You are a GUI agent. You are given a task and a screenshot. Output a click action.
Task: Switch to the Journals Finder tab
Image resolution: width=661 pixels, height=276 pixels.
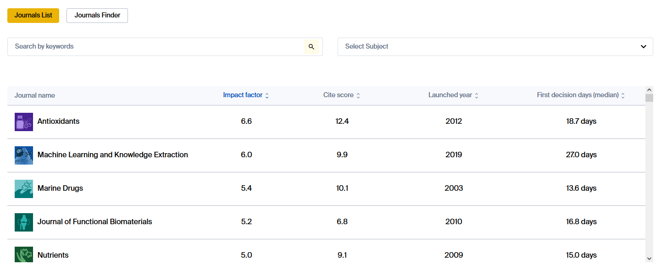tap(97, 16)
